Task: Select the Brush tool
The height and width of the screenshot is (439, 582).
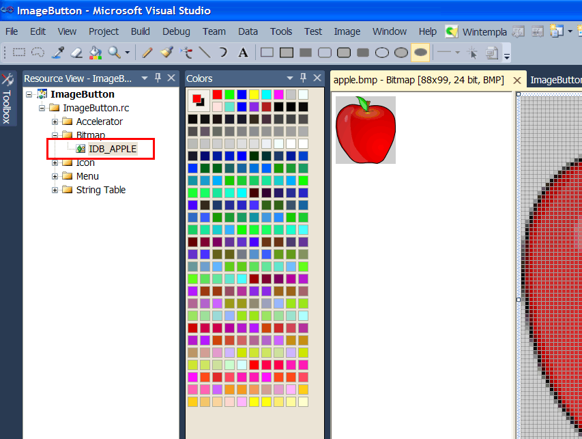Action: coord(166,53)
